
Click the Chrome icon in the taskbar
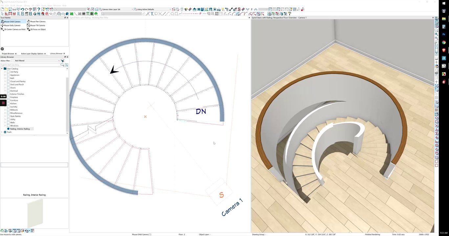pos(444,43)
